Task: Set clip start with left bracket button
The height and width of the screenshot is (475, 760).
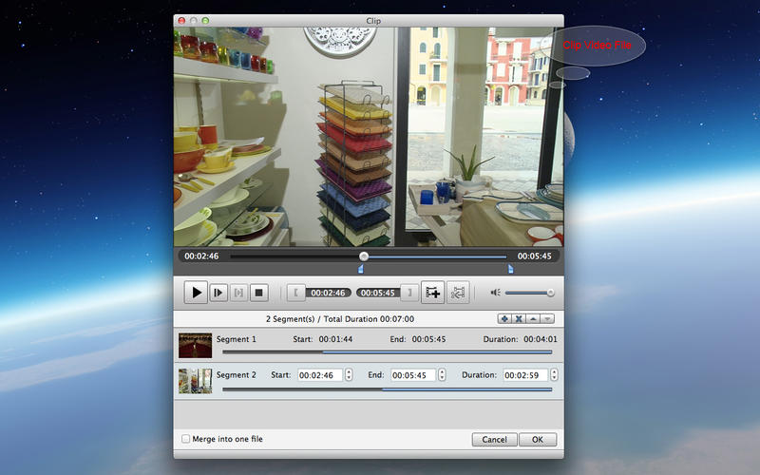Action: [x=296, y=293]
